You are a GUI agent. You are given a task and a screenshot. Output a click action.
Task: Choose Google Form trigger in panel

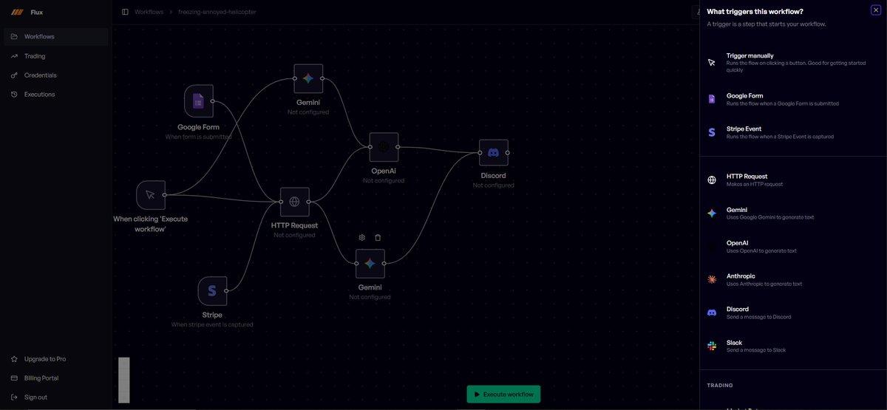point(793,100)
